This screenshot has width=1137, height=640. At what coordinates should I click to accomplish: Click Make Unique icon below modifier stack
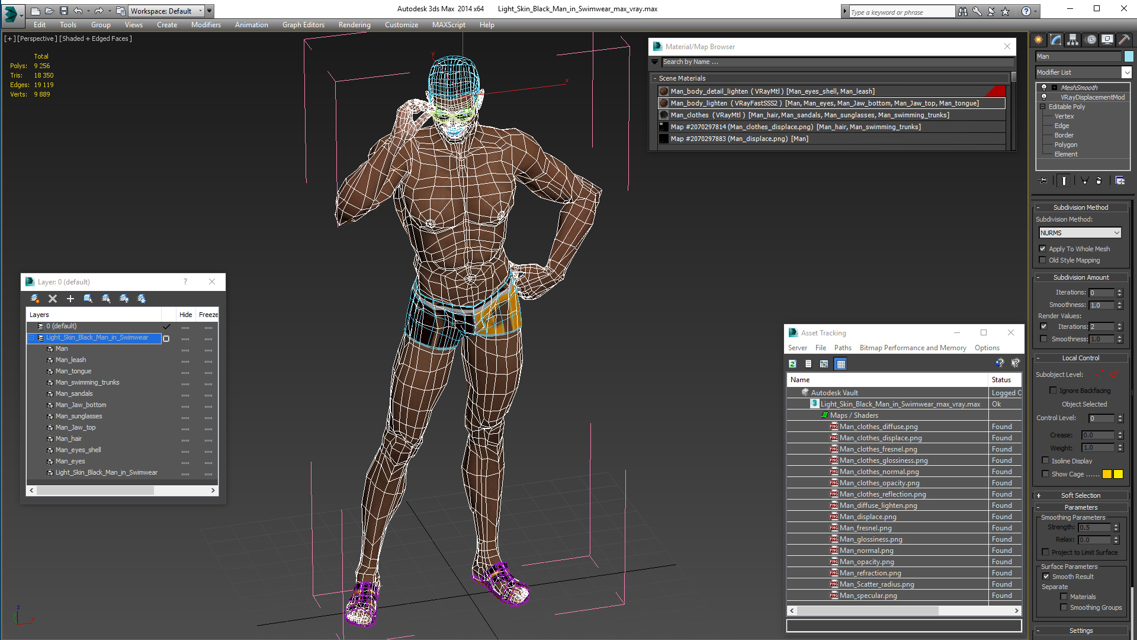[1084, 180]
